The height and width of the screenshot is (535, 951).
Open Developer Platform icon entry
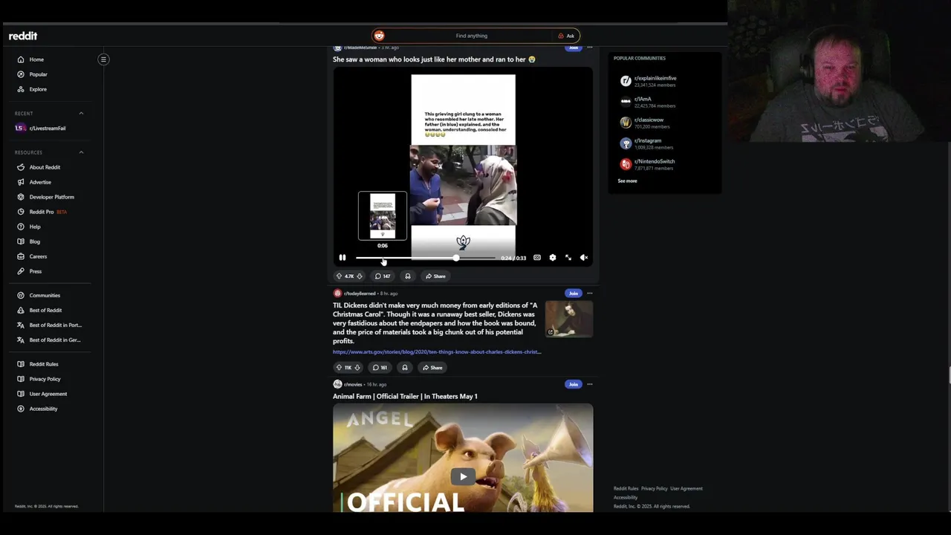point(21,197)
